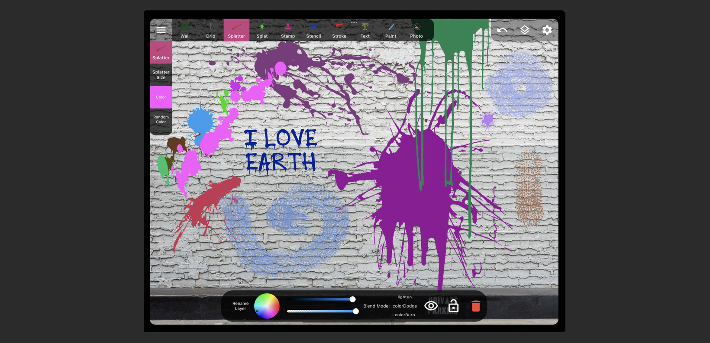Choose the colorDodge blend mode

405,306
